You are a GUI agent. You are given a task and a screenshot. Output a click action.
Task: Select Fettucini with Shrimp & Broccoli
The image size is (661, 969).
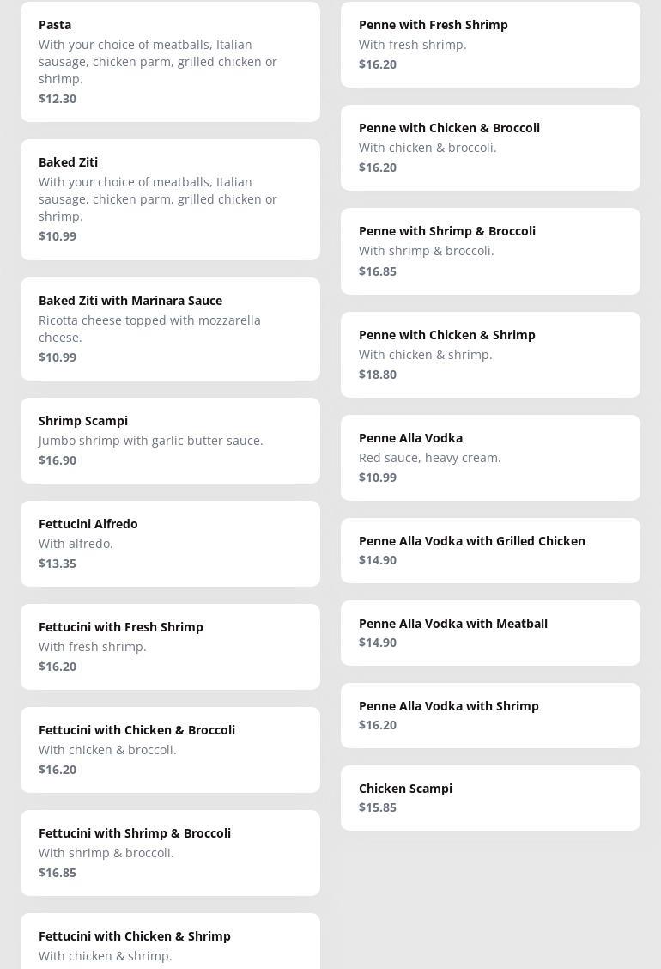170,852
